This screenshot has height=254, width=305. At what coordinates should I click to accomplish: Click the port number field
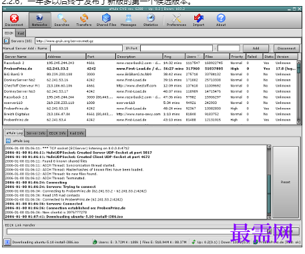coord(228,48)
